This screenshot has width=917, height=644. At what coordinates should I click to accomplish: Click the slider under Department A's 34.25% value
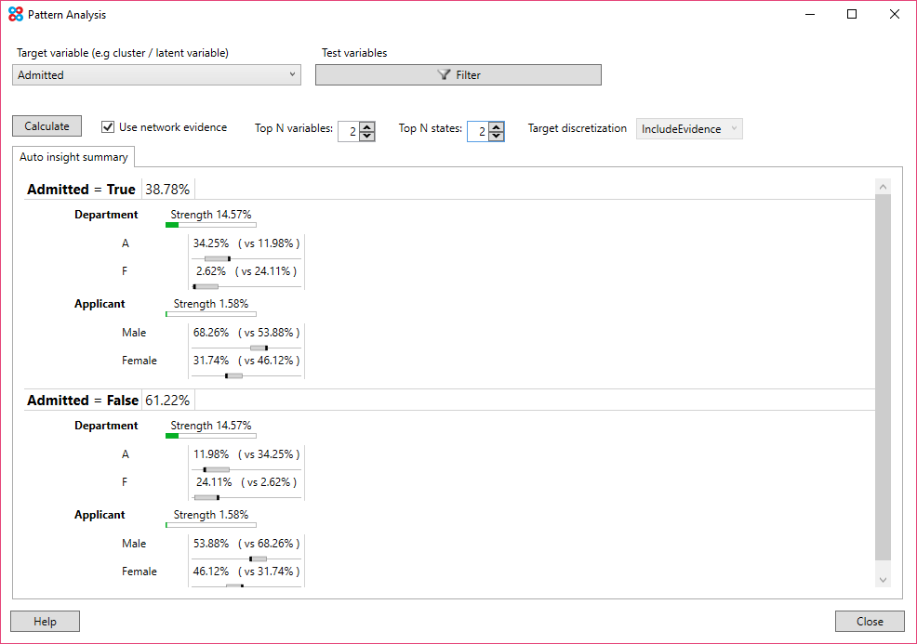tap(223, 257)
